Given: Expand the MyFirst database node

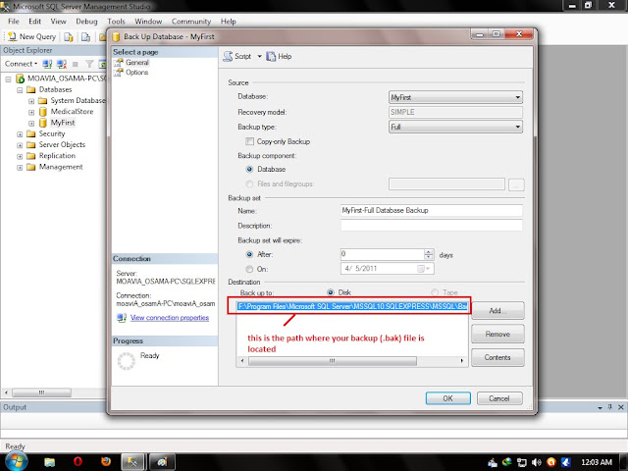Looking at the screenshot, I should [31, 124].
